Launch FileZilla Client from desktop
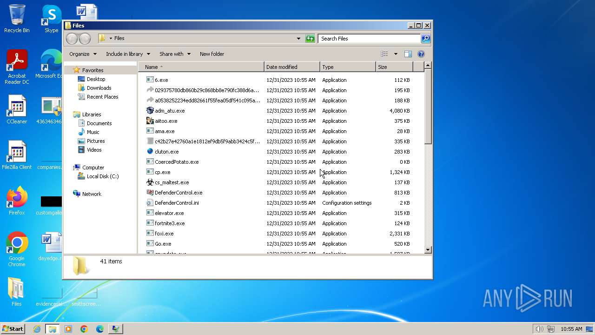The height and width of the screenshot is (335, 595). (x=17, y=155)
